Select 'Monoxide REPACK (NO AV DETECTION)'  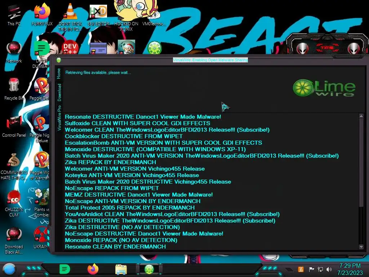121,240
